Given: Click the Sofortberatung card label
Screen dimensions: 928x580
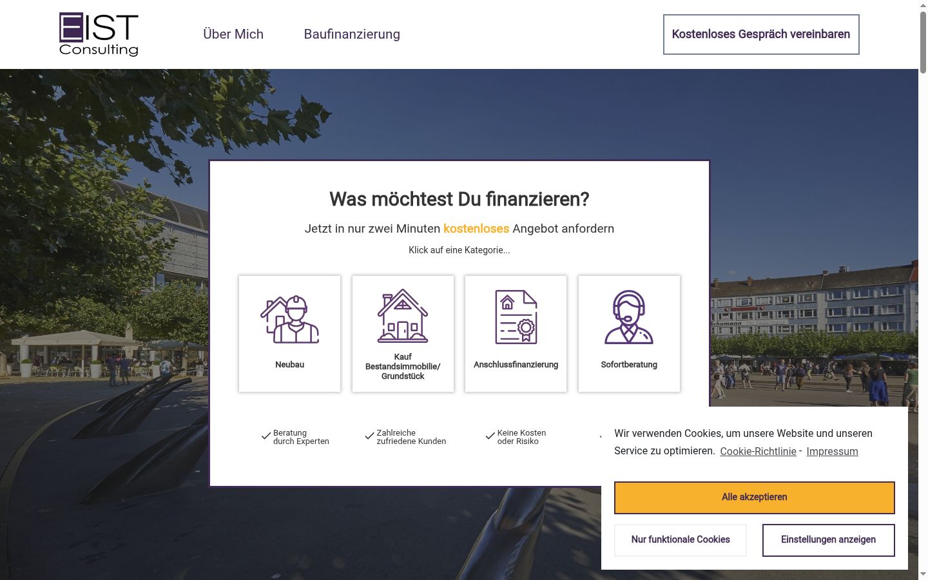Looking at the screenshot, I should point(629,365).
